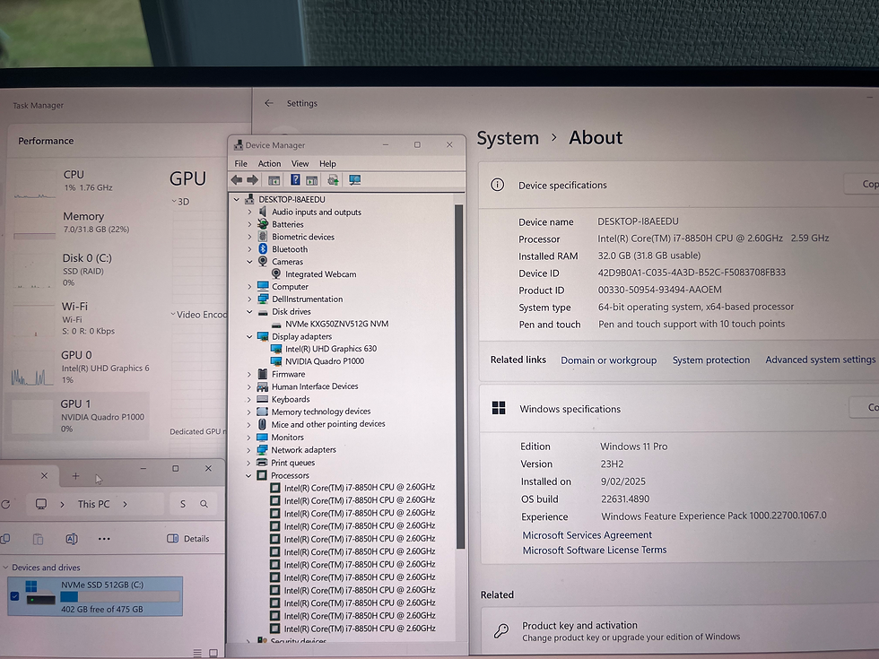Click This PC in address bar
Viewport: 879px width, 659px height.
93,504
